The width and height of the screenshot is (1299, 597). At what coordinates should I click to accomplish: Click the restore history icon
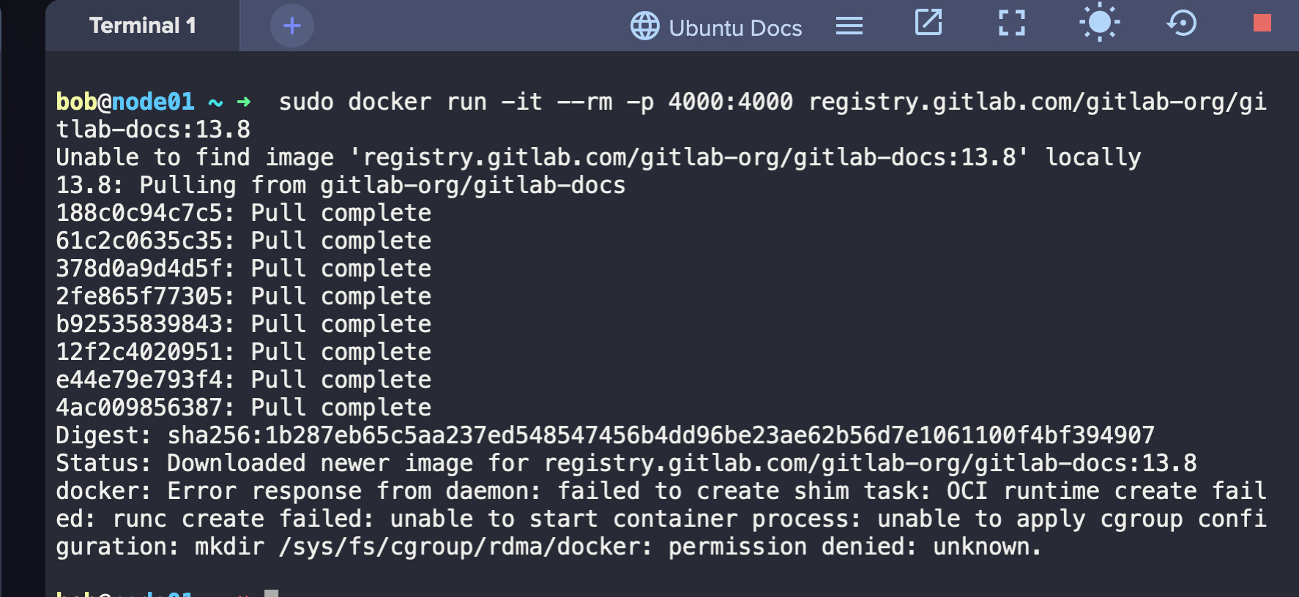1181,23
